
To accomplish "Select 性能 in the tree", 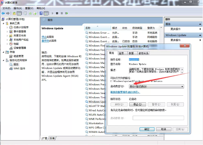I will 16,44.
